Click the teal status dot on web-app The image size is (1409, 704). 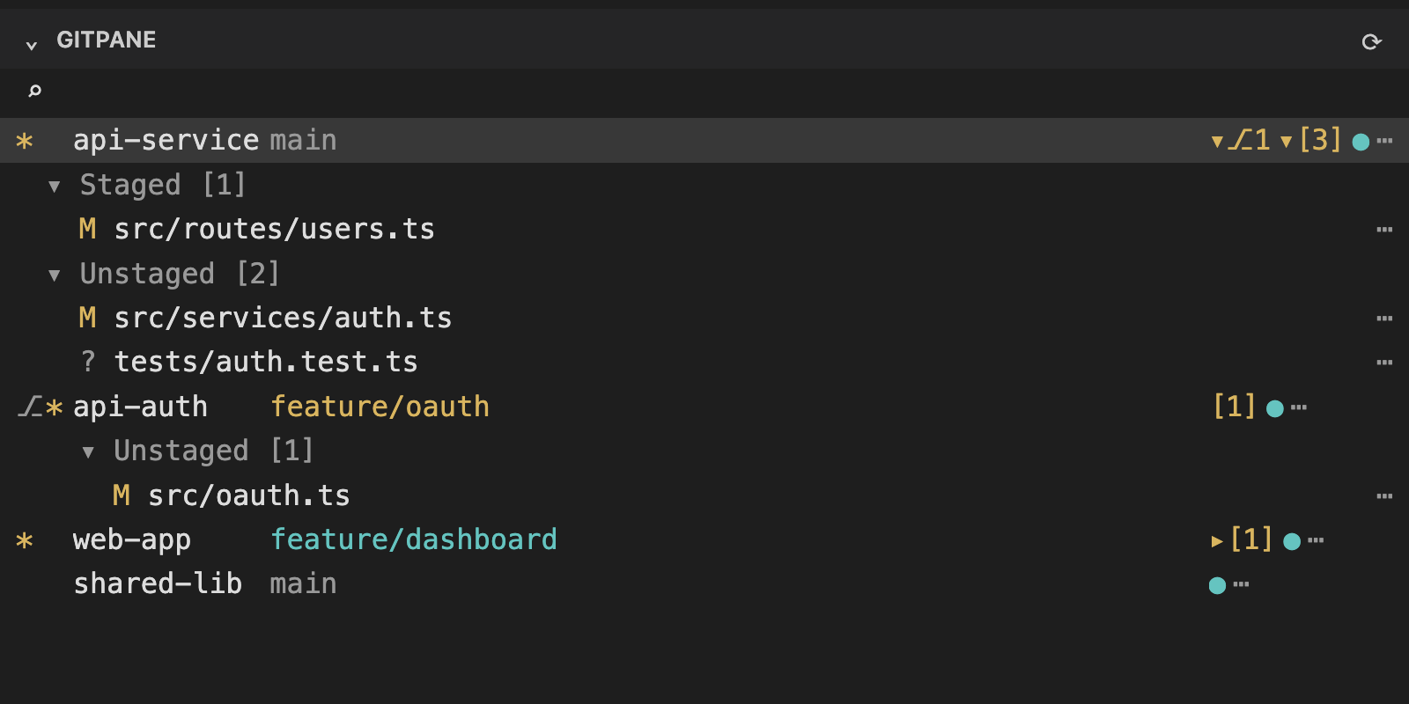pyautogui.click(x=1292, y=541)
